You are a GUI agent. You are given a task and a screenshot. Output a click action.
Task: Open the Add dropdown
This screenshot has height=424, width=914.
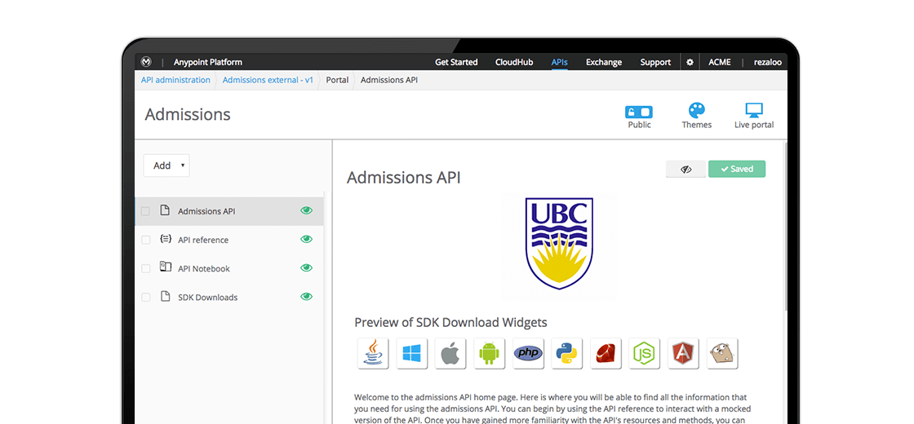point(166,166)
